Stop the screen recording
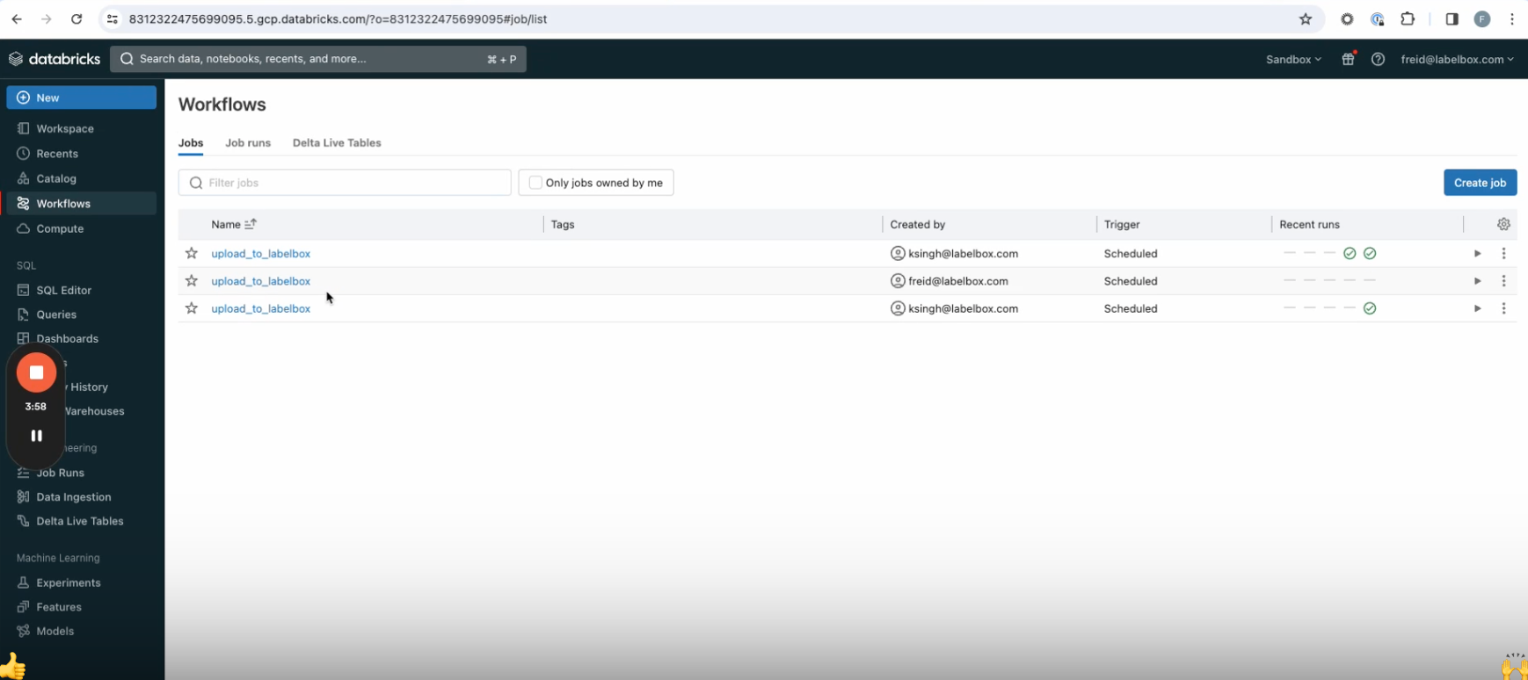The width and height of the screenshot is (1528, 680). pyautogui.click(x=36, y=373)
